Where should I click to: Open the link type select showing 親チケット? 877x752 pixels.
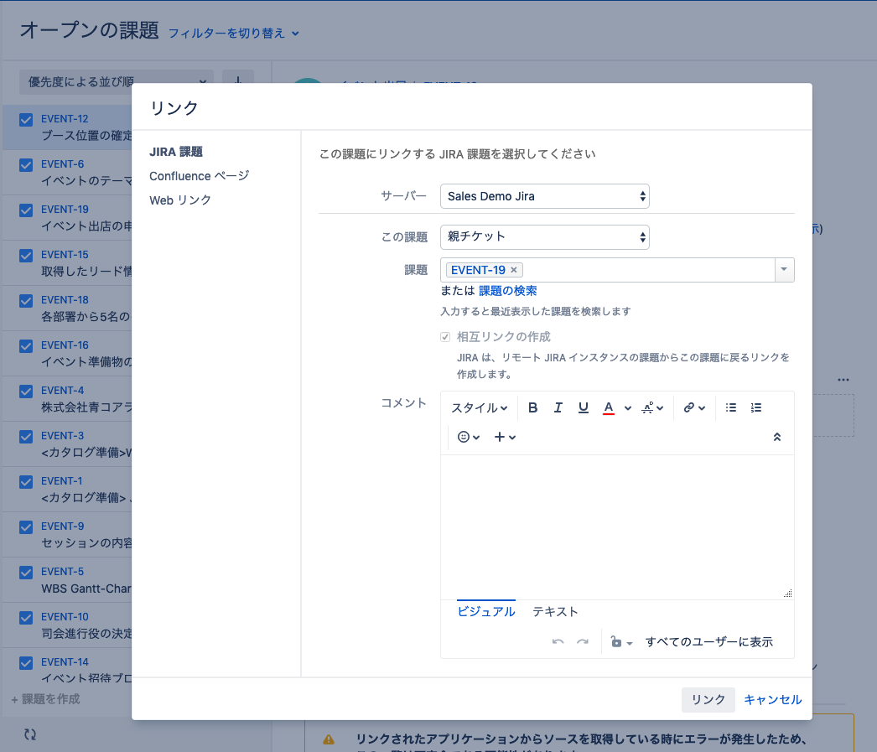[x=545, y=237]
